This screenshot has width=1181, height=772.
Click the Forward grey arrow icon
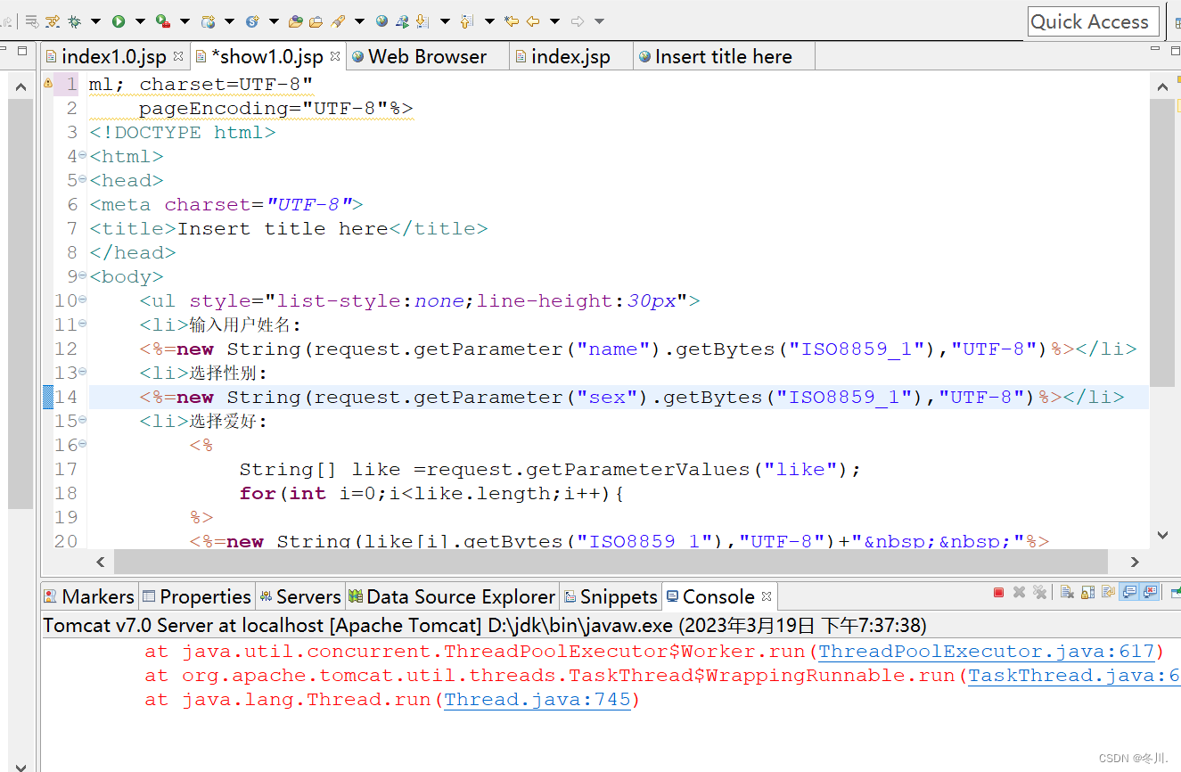point(577,21)
